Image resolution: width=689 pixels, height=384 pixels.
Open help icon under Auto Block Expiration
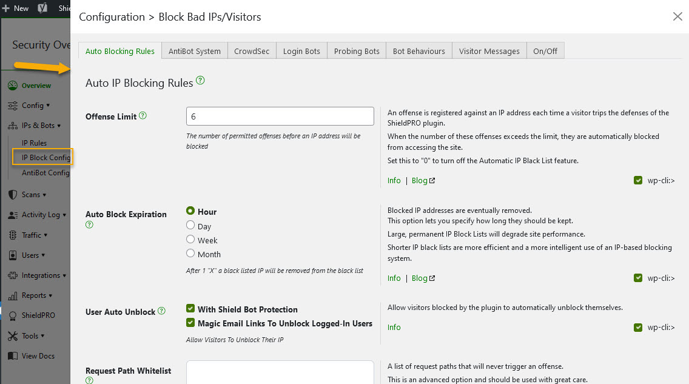pos(89,225)
